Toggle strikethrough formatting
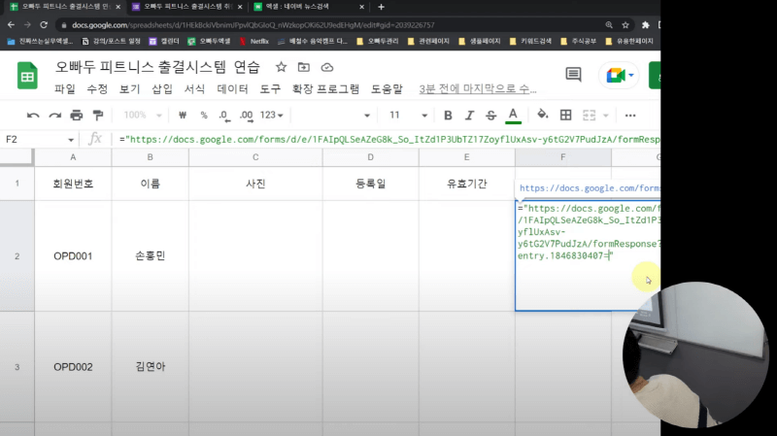Screen dimensions: 777x436 point(491,116)
